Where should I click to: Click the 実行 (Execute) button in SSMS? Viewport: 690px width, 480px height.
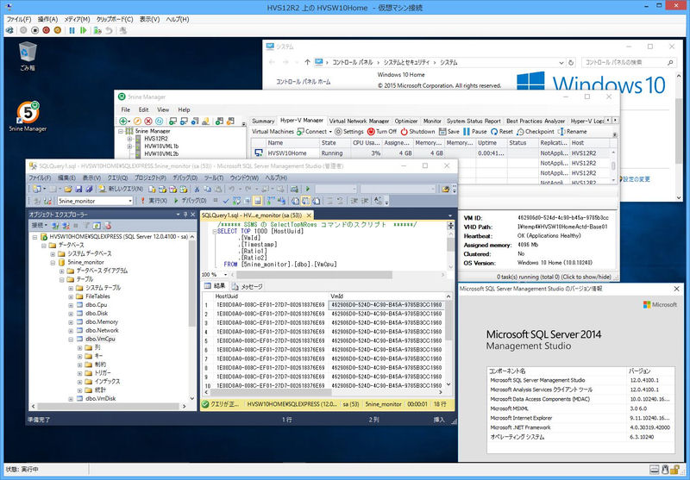[154, 201]
